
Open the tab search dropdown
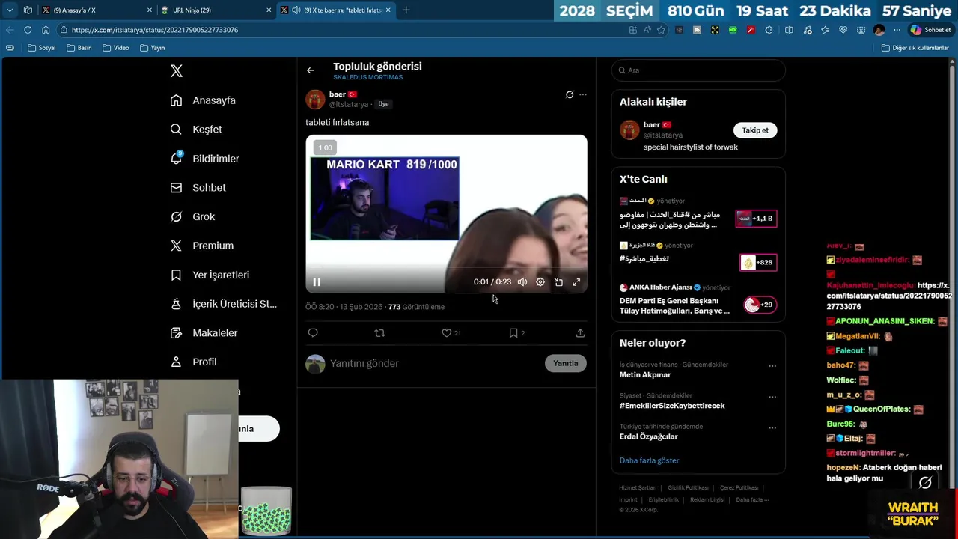click(9, 10)
